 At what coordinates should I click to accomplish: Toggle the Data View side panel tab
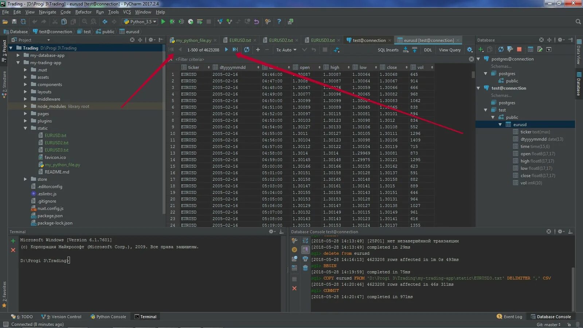pyautogui.click(x=579, y=52)
